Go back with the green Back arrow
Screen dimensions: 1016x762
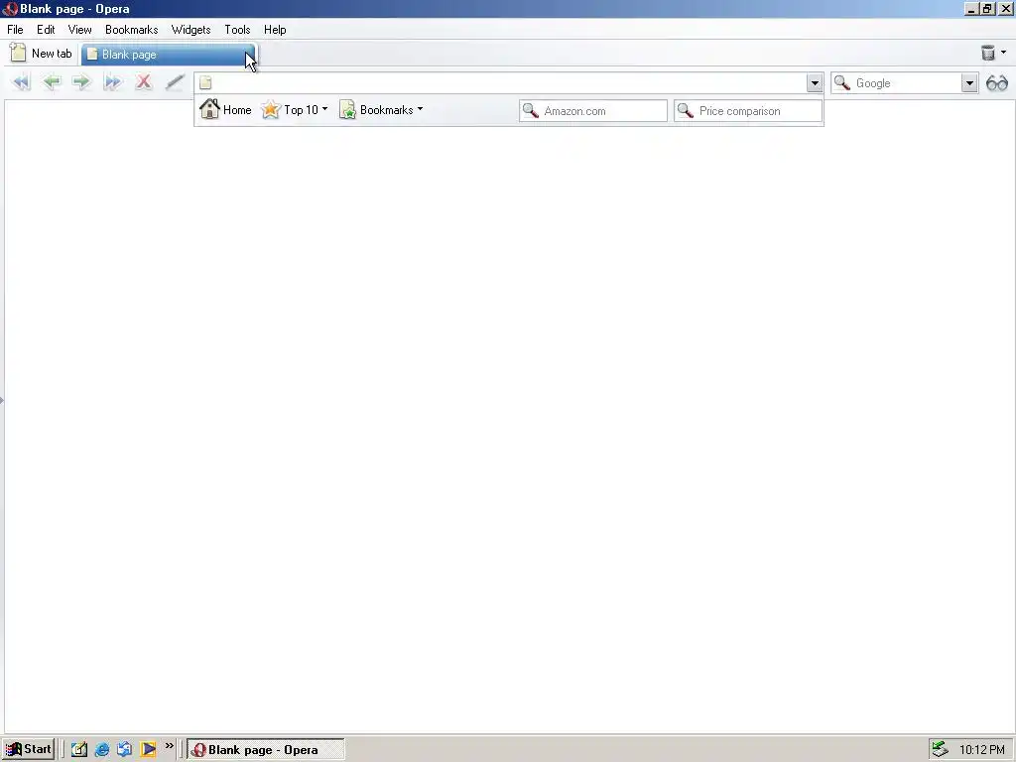pyautogui.click(x=52, y=82)
